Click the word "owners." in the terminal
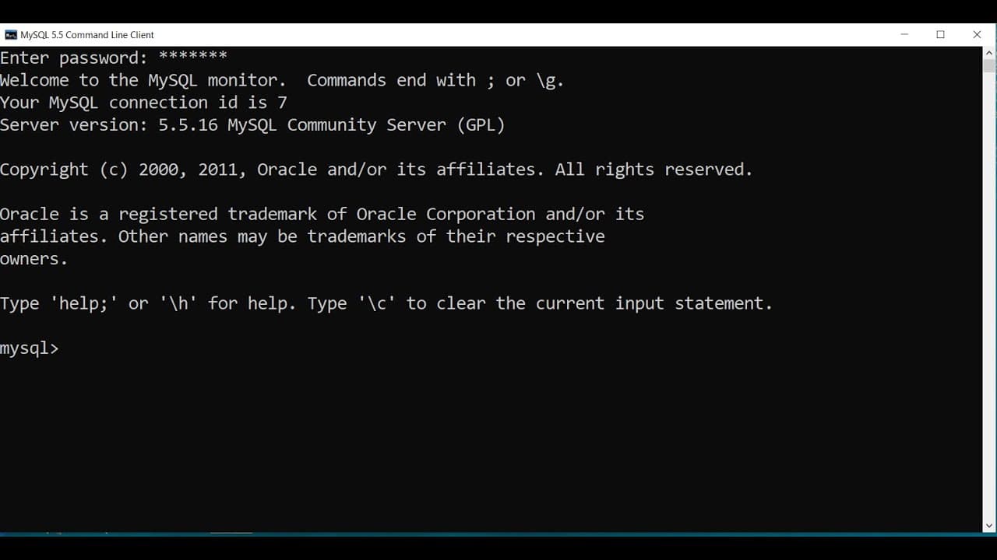997x560 pixels. (33, 259)
